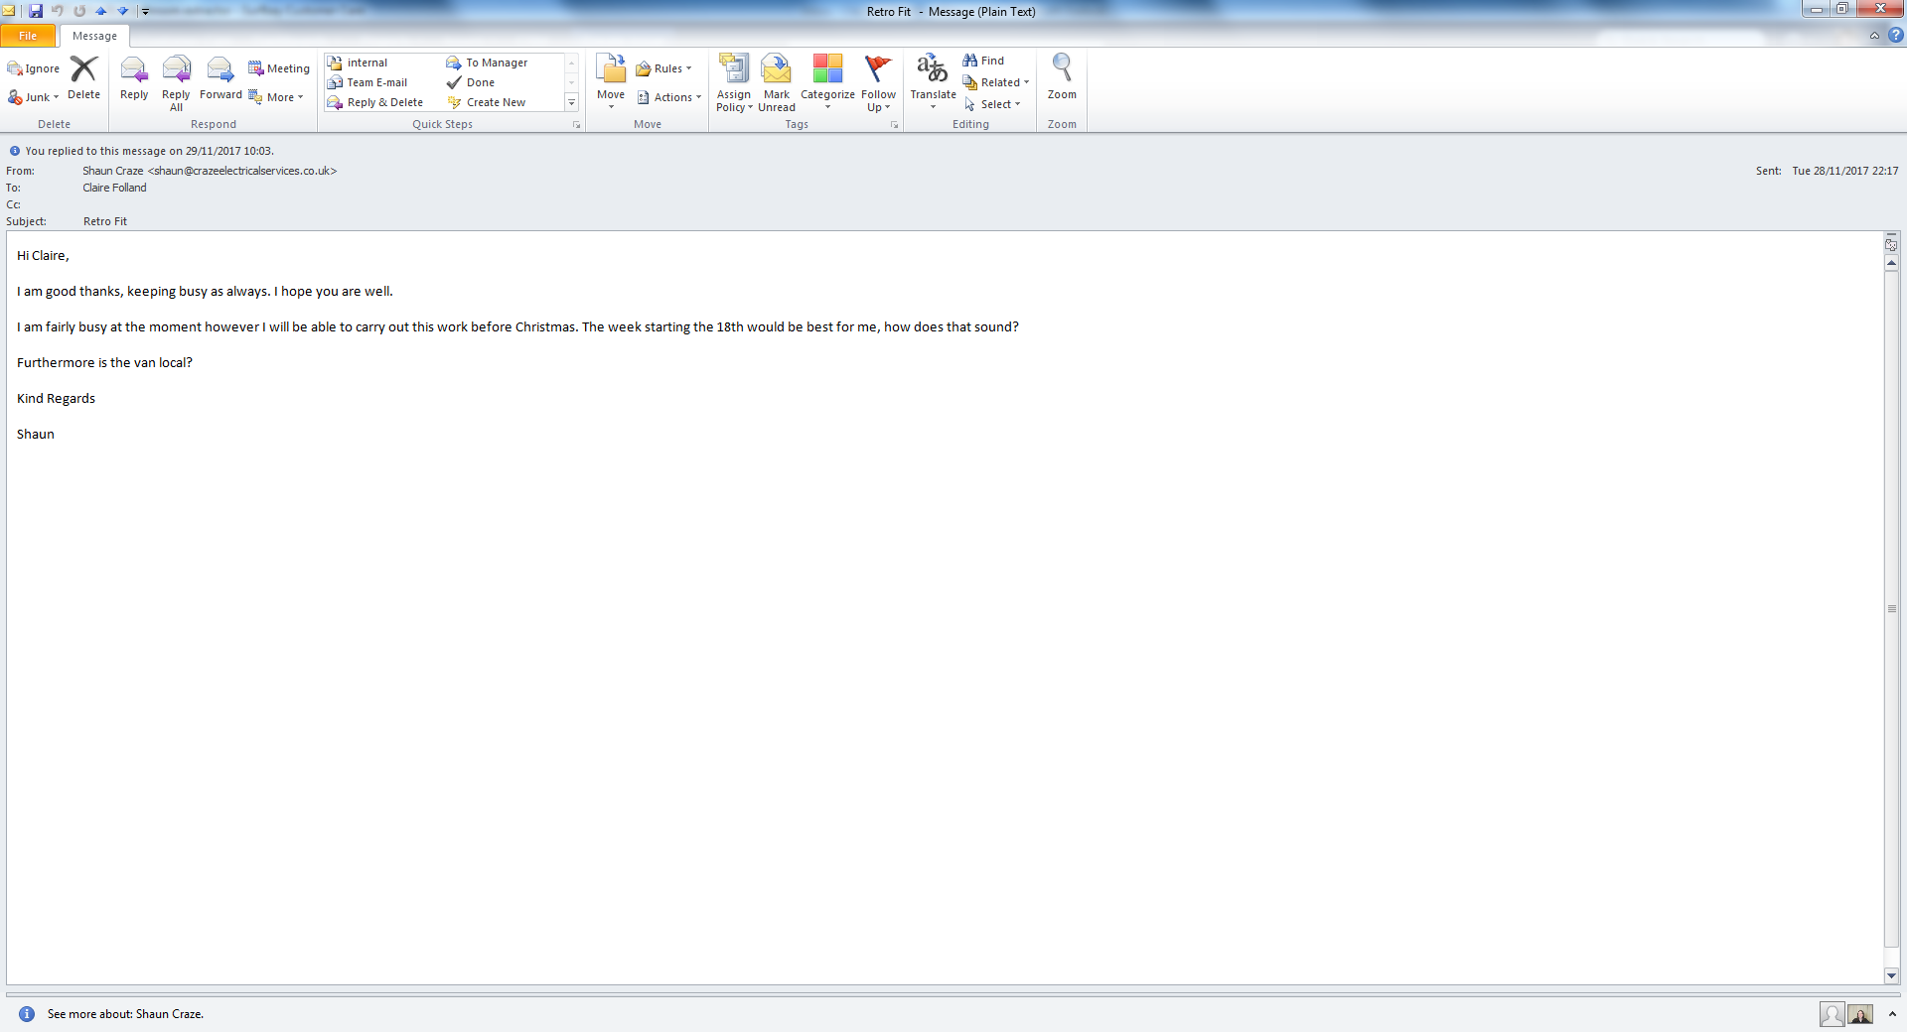1907x1032 pixels.
Task: Open the Zoom dialog
Action: click(x=1062, y=77)
